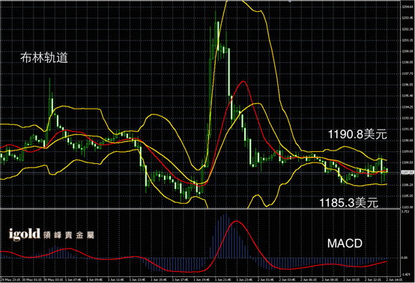Click the peak of the red moving average line
The height and width of the screenshot is (283, 415).
(243, 82)
